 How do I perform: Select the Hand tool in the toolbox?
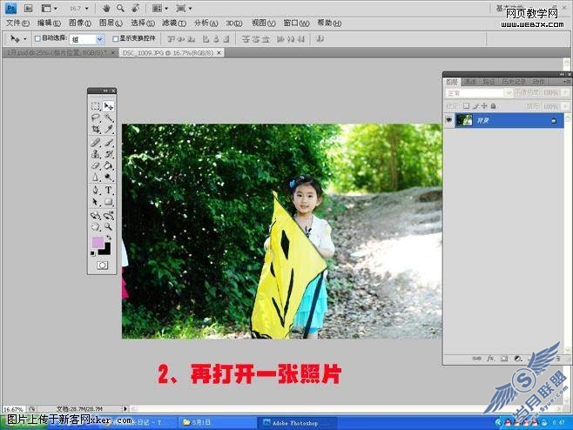[96, 227]
